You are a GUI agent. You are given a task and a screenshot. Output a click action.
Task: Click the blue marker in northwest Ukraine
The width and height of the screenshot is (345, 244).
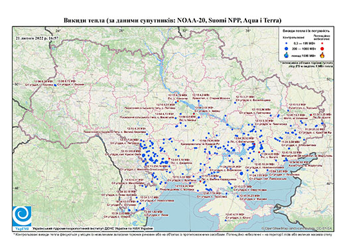tap(55, 85)
